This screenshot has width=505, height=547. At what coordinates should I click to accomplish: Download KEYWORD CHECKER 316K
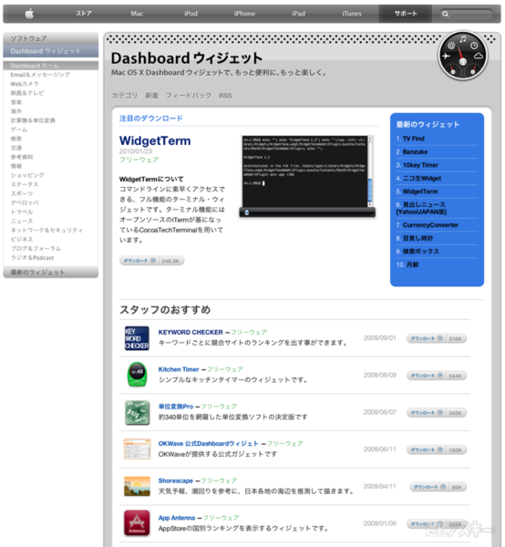[437, 338]
